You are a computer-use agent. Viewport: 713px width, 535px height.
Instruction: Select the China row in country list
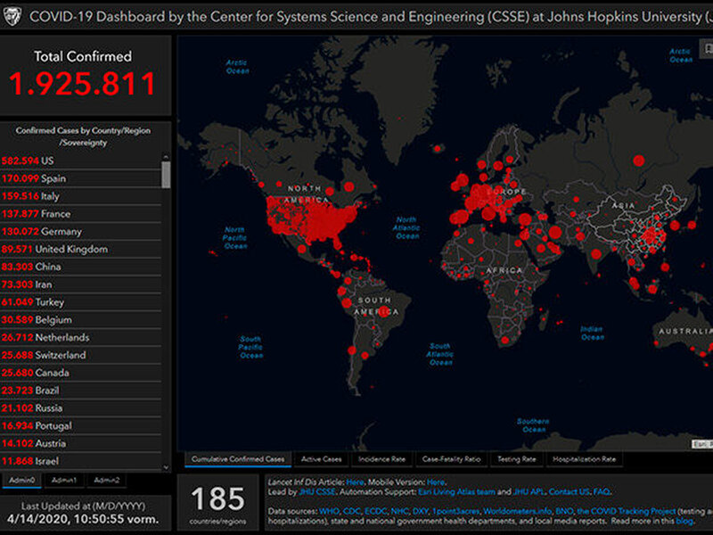[81, 267]
